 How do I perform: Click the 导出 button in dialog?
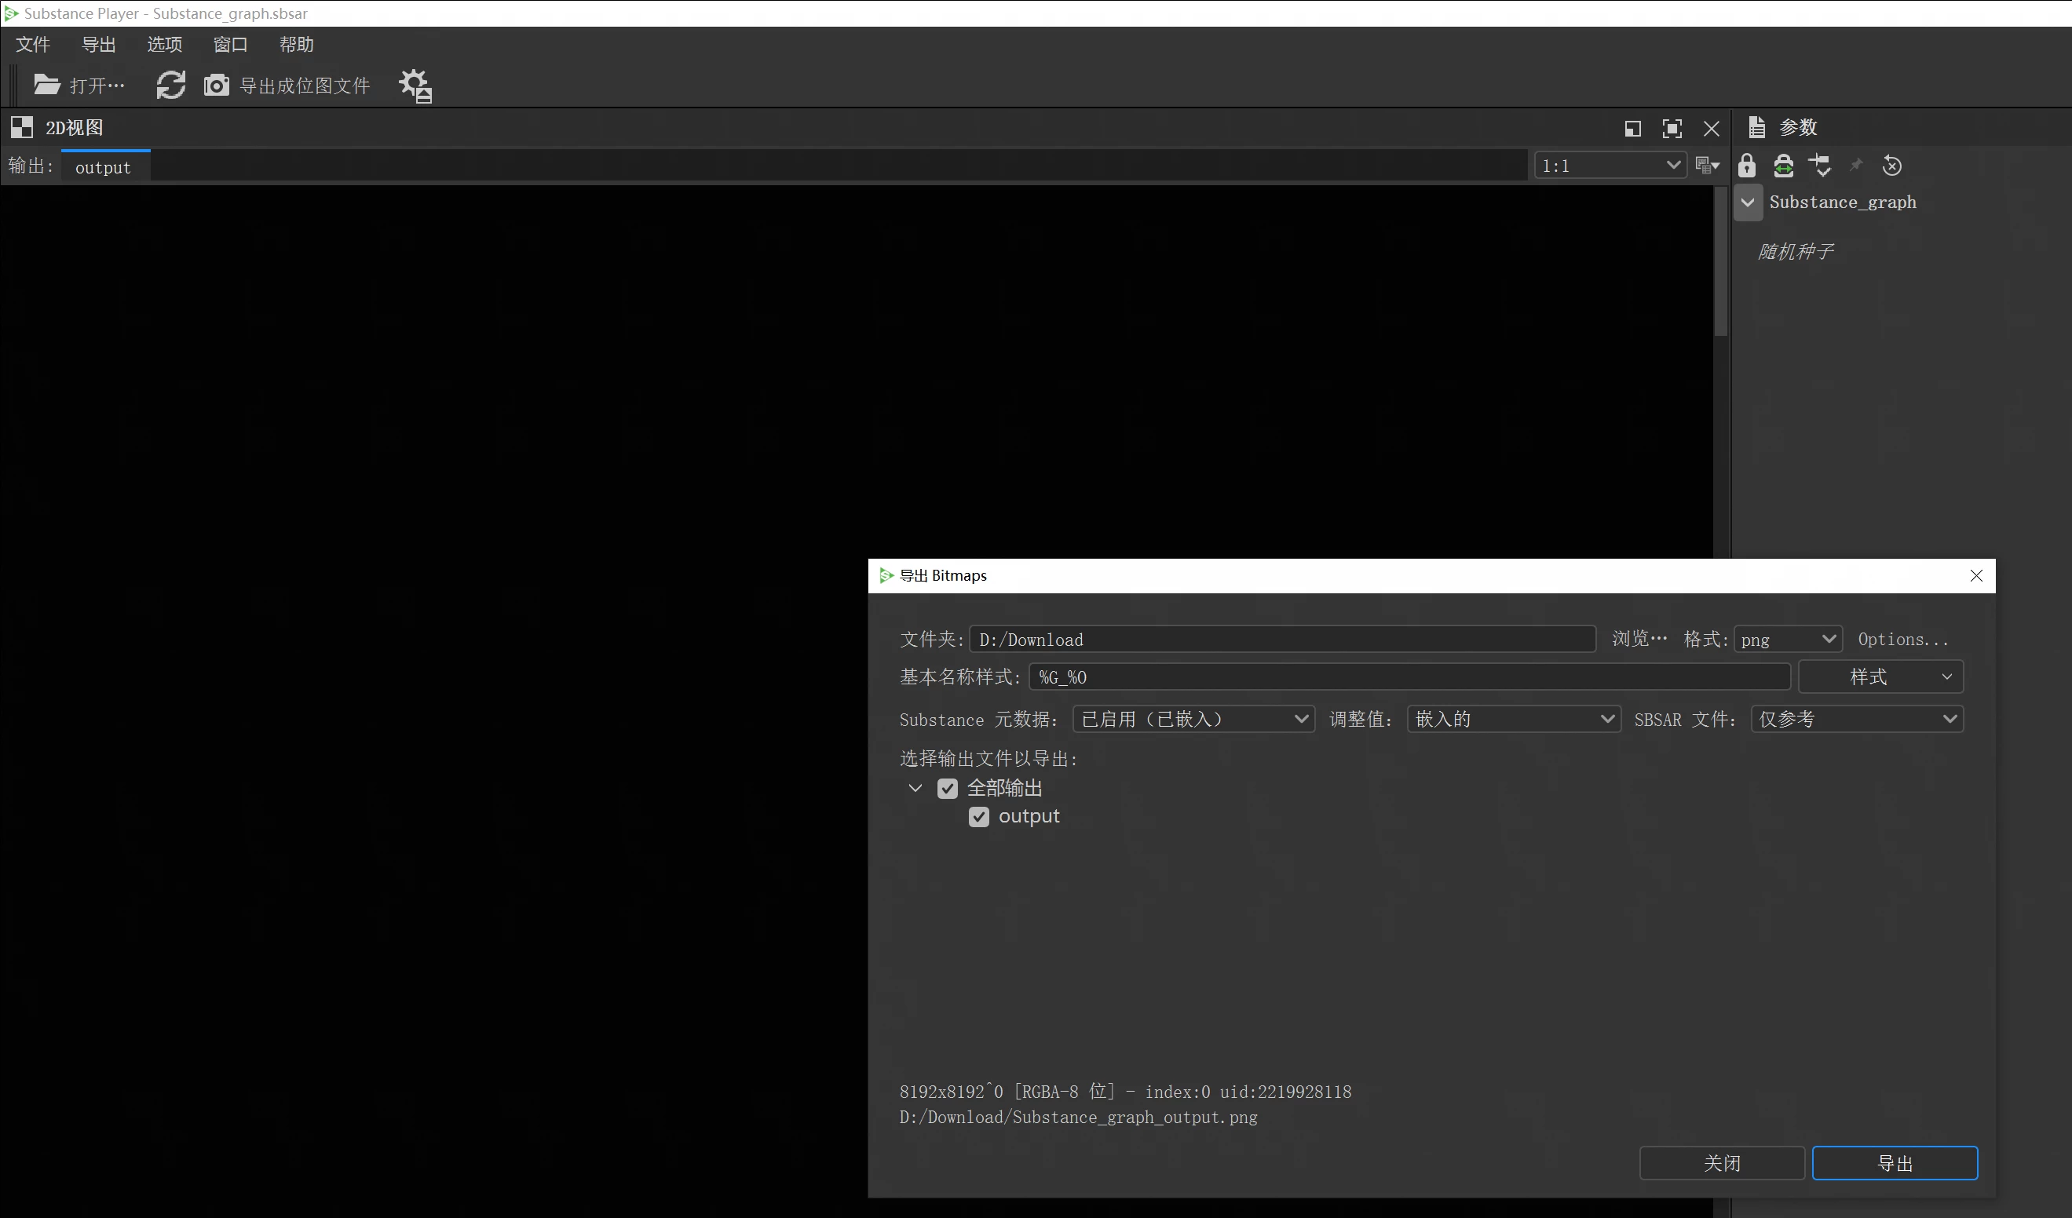(x=1895, y=1163)
